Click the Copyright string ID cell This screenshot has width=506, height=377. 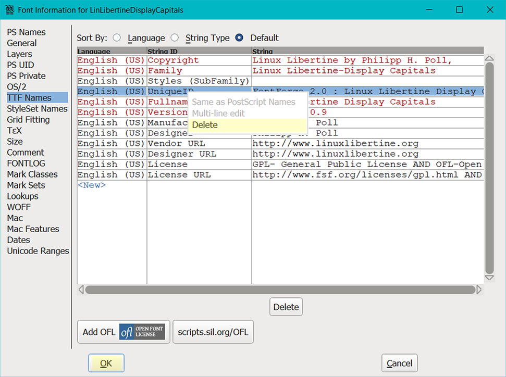(x=199, y=60)
